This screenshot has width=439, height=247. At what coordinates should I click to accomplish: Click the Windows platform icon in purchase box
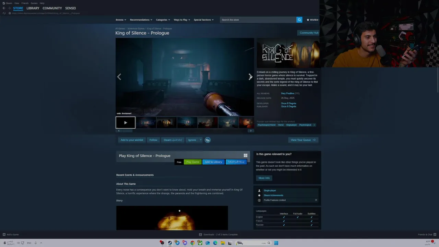[x=245, y=156]
